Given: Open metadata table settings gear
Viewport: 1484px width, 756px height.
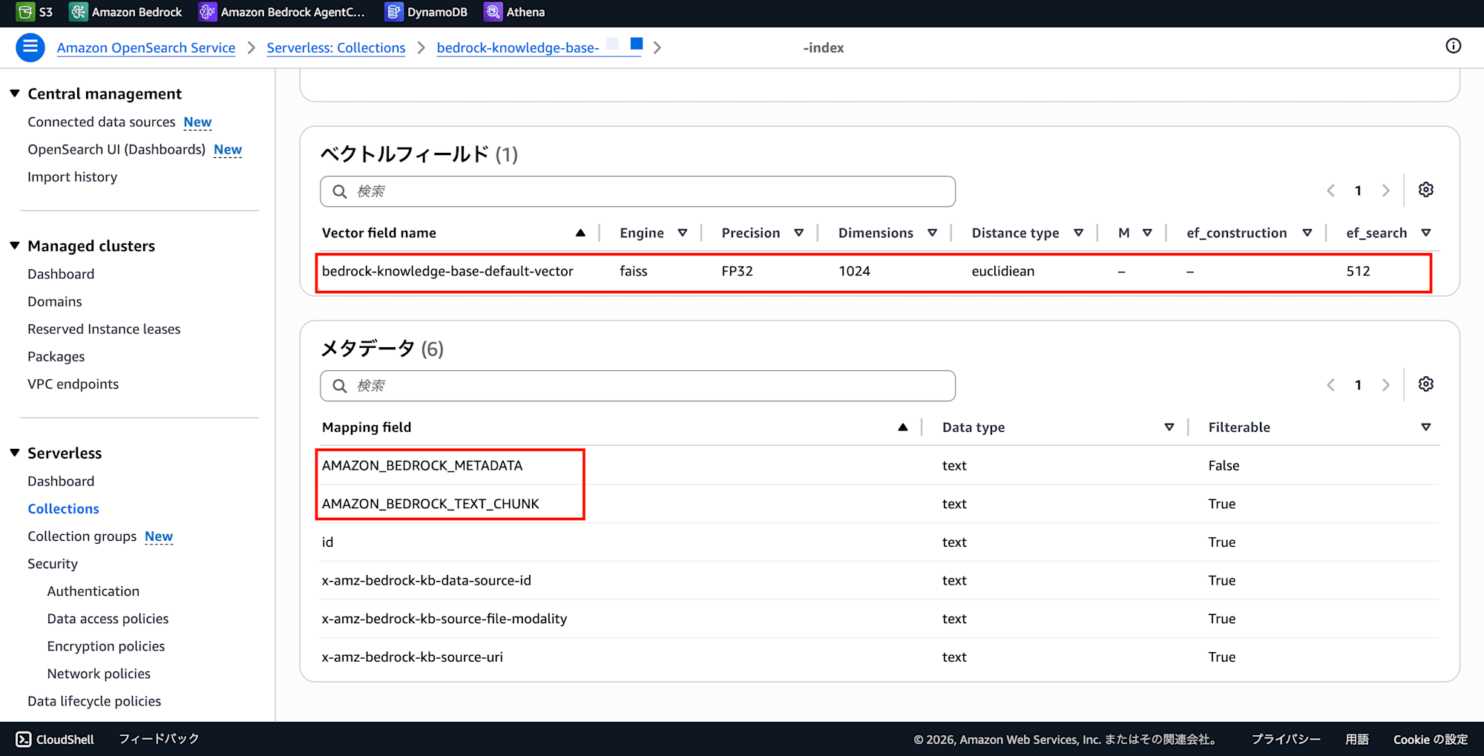Looking at the screenshot, I should pyautogui.click(x=1425, y=384).
